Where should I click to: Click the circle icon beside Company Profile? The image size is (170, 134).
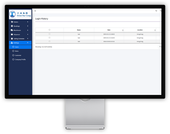click(13, 59)
